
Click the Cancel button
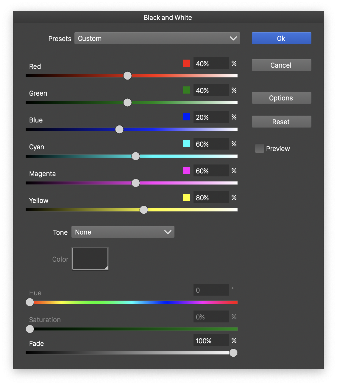(281, 65)
